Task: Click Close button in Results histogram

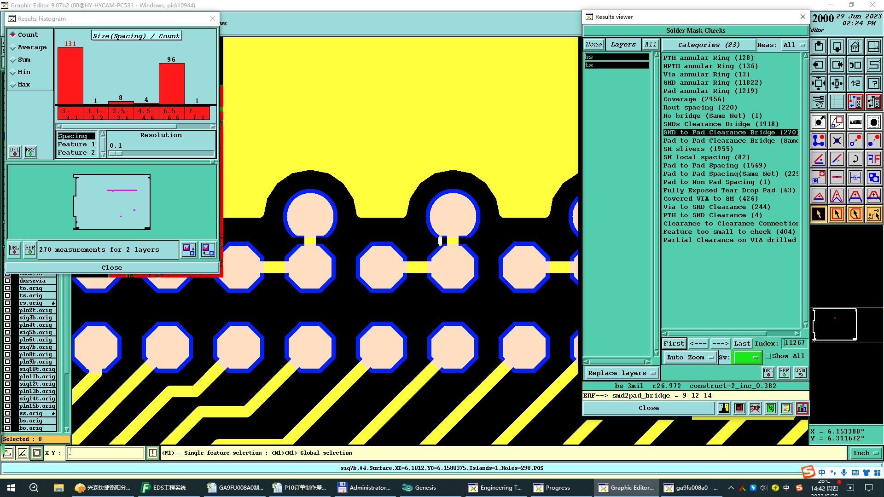Action: point(112,268)
